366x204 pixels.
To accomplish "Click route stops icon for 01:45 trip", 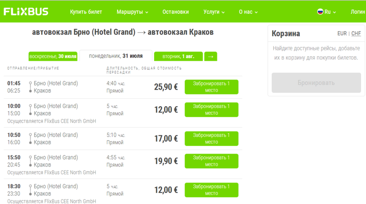I will pos(30,87).
